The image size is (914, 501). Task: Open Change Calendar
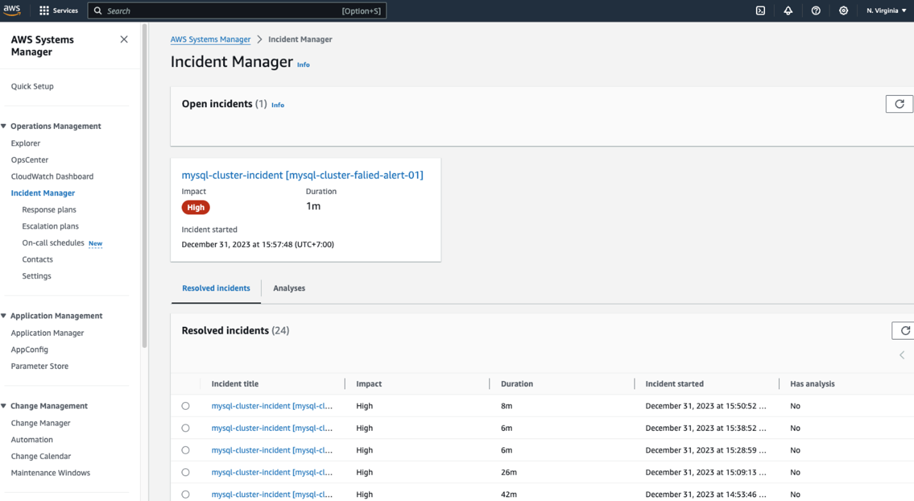[x=41, y=456]
